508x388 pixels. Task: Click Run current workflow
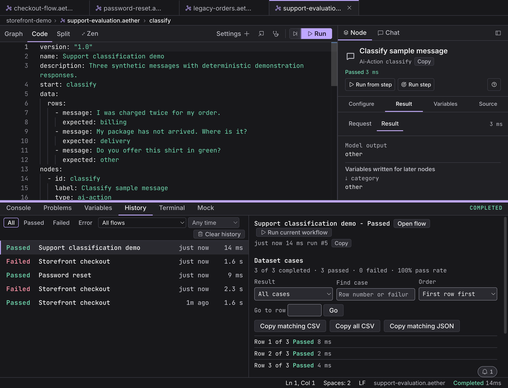coord(294,232)
